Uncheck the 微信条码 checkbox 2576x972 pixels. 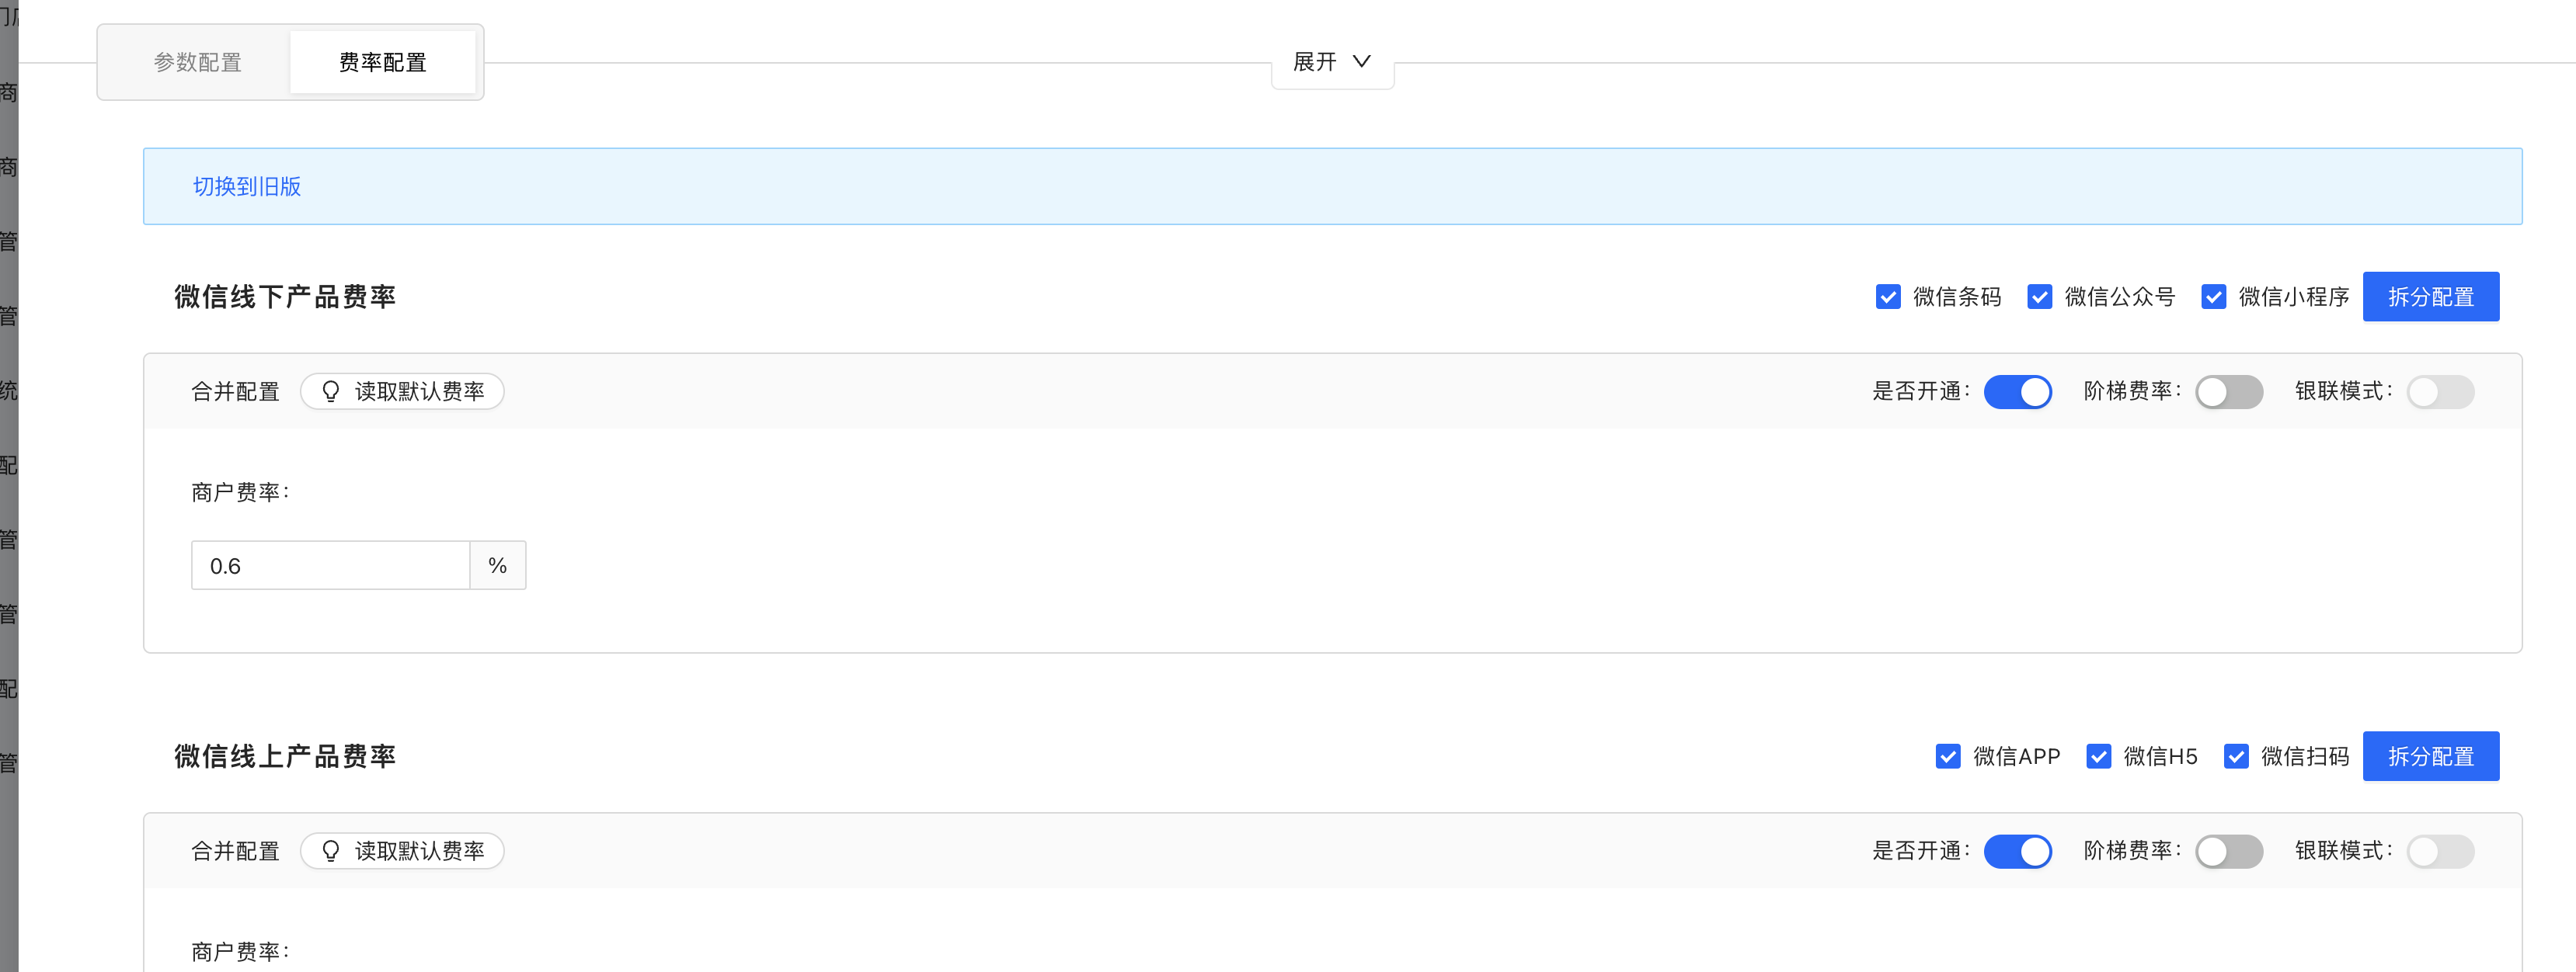click(1887, 297)
